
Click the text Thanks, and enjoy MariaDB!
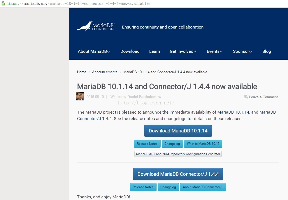(x=104, y=197)
